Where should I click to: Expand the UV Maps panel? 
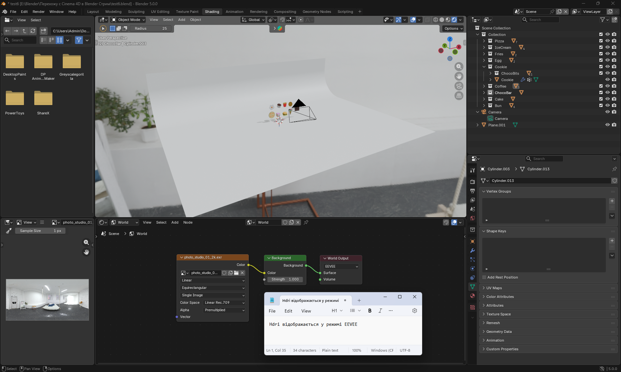[x=494, y=288]
